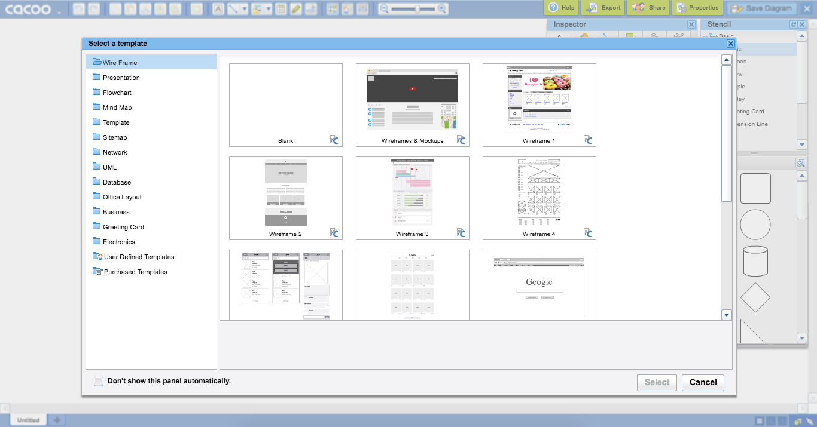Viewport: 817px width, 427px height.
Task: Click the circle stencil shape
Action: click(755, 225)
